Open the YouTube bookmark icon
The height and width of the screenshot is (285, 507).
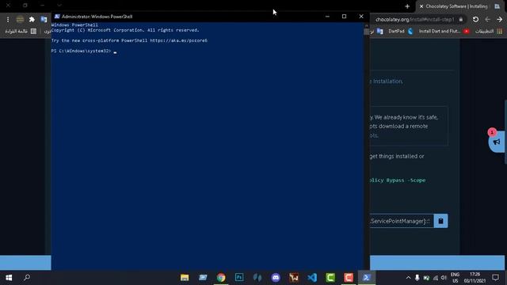point(467,31)
